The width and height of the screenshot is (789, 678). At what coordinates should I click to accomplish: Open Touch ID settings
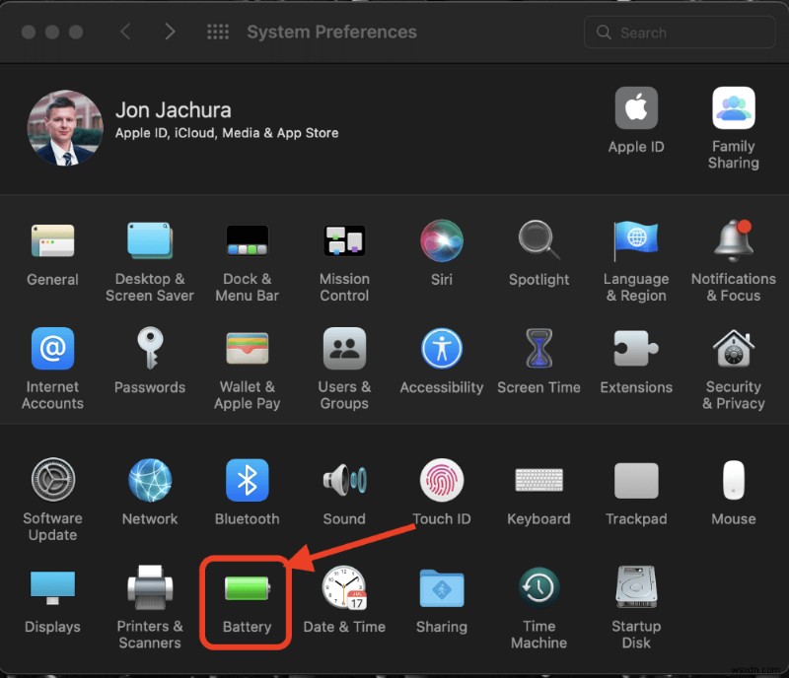click(x=441, y=482)
